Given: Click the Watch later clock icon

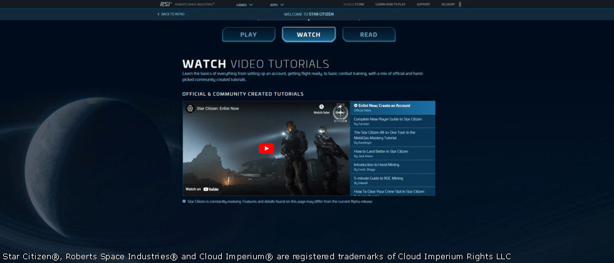Looking at the screenshot, I should coord(321,106).
